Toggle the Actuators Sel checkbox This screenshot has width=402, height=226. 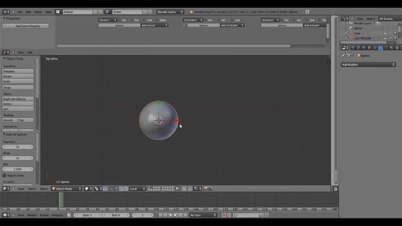[282, 19]
